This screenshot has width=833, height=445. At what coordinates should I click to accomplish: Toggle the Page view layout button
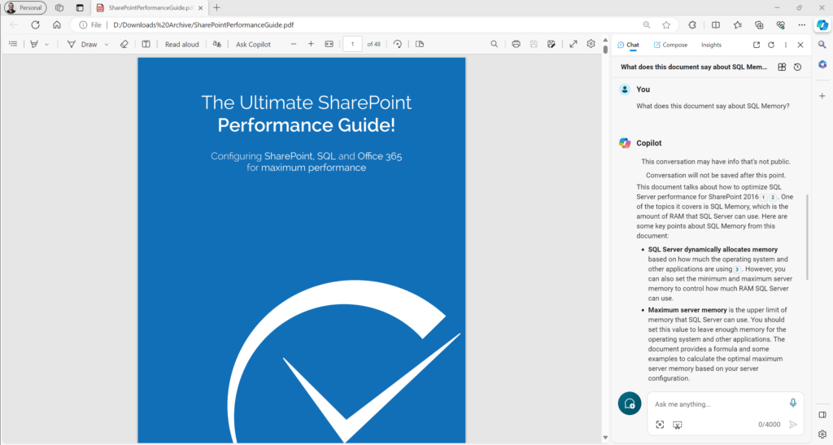[x=420, y=44]
